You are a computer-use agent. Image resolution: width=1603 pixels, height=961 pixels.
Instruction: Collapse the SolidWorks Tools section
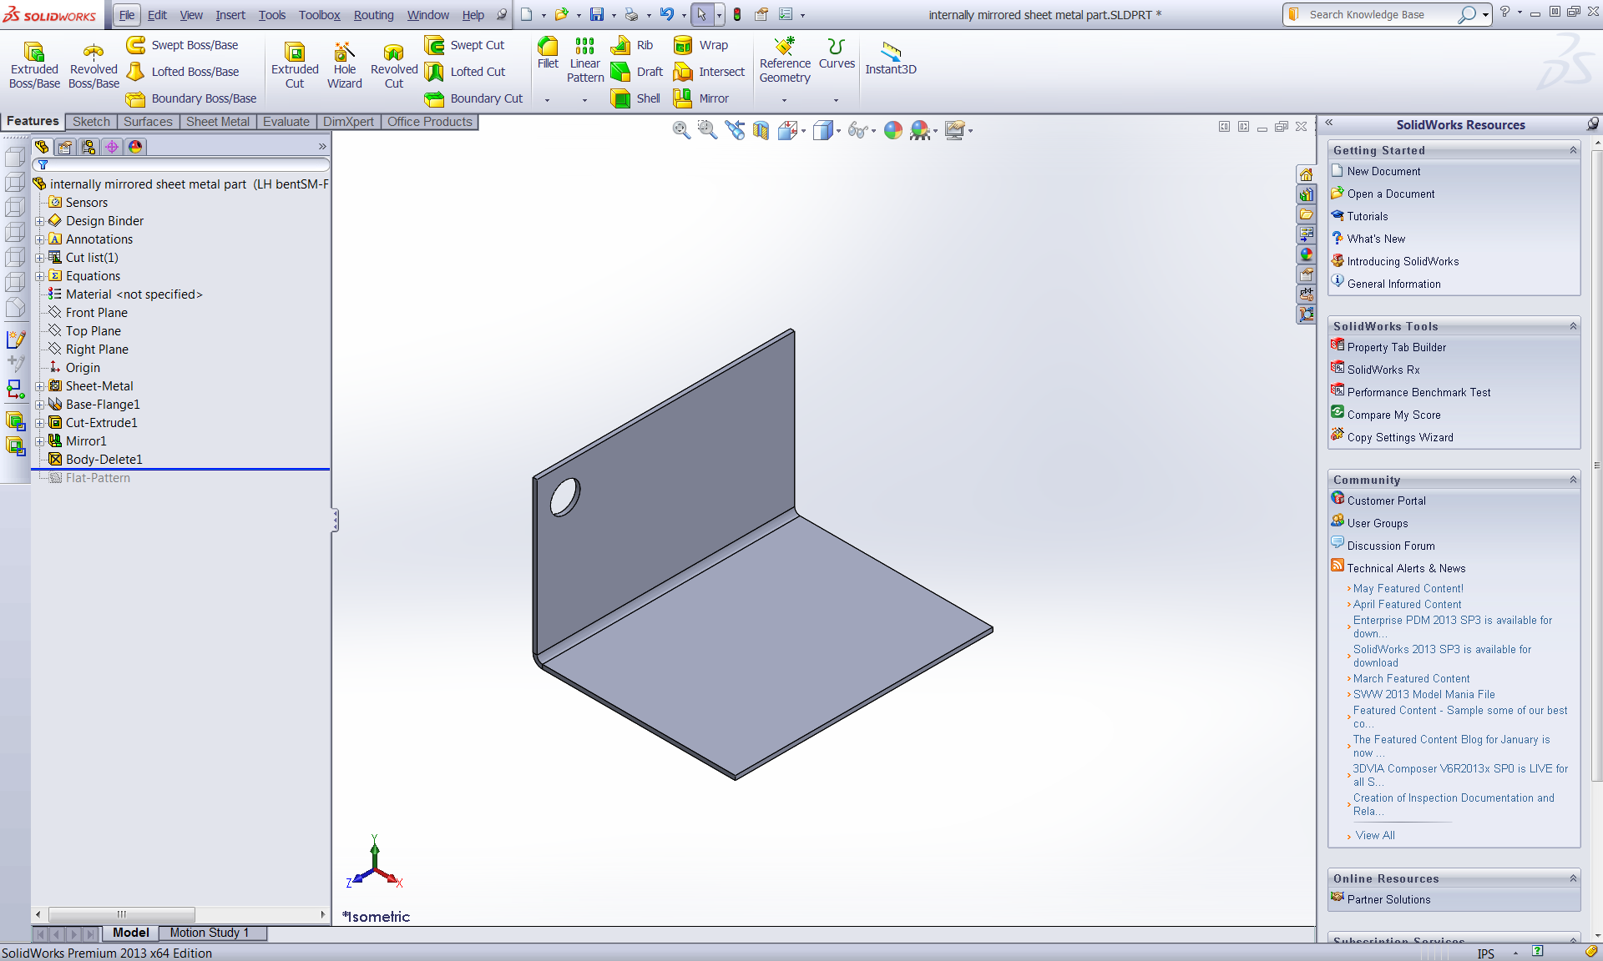pyautogui.click(x=1573, y=326)
